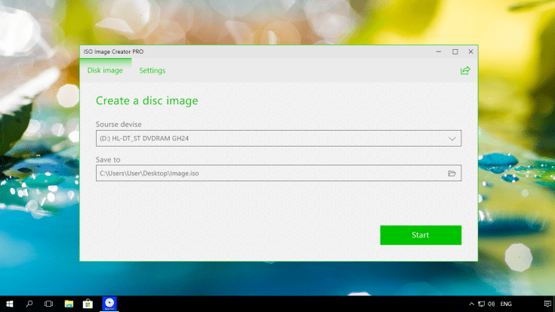Open File Explorer from the taskbar
Viewport: 555px width, 312px height.
68,304
